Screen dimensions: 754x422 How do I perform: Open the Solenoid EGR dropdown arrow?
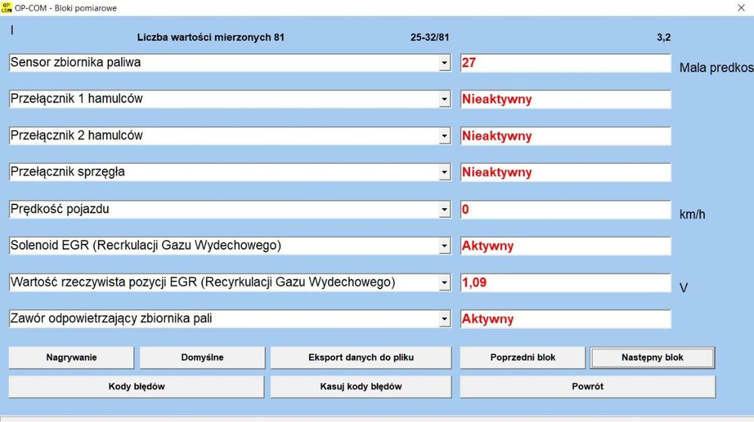click(x=444, y=246)
